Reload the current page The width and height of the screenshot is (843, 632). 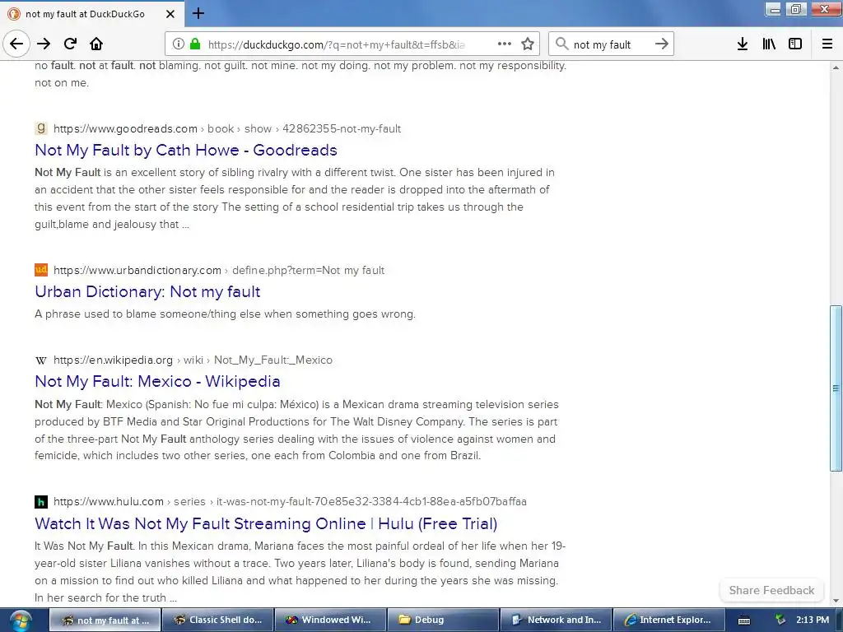(70, 44)
